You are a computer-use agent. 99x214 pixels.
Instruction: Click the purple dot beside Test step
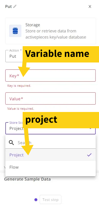coord(36,200)
